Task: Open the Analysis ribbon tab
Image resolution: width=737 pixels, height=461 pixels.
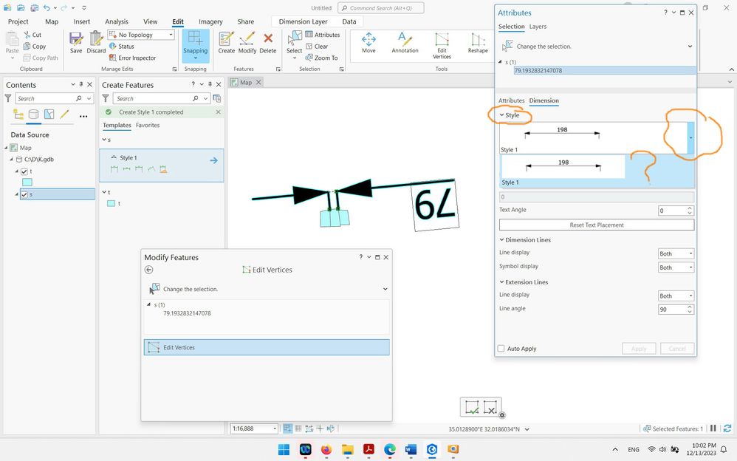Action: tap(117, 21)
